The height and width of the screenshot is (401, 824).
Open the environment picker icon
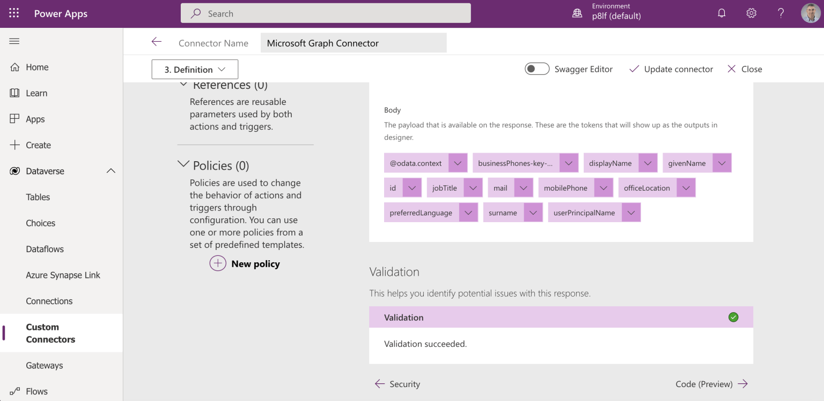577,13
